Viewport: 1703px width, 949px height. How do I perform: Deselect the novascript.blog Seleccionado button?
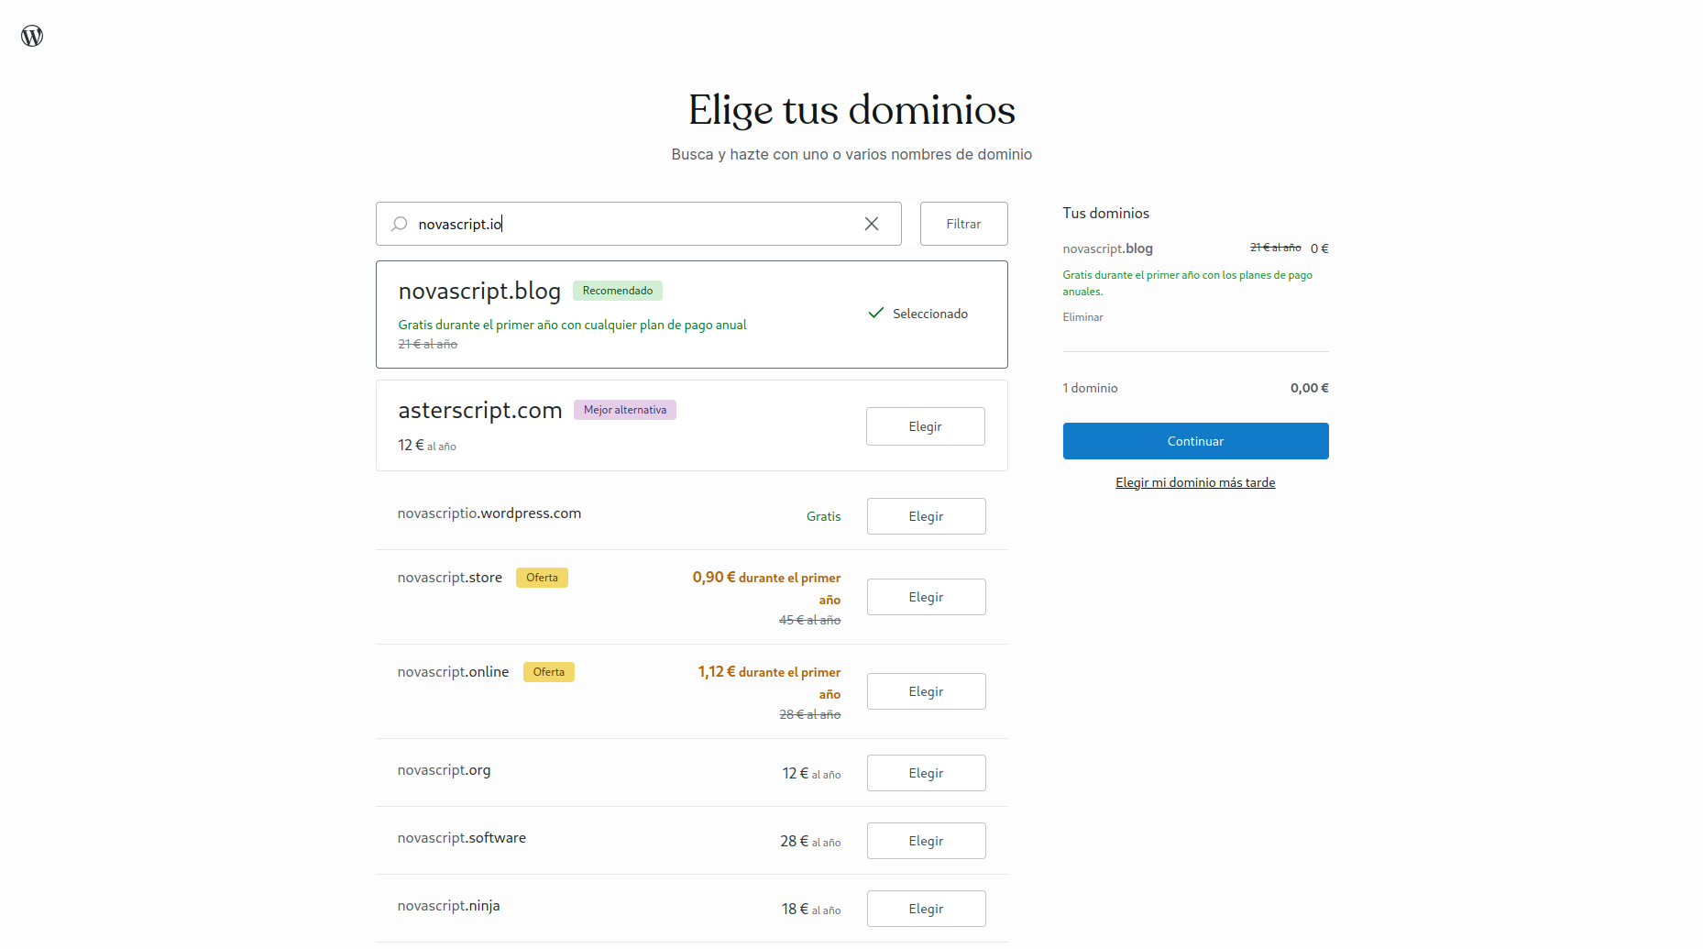917,314
